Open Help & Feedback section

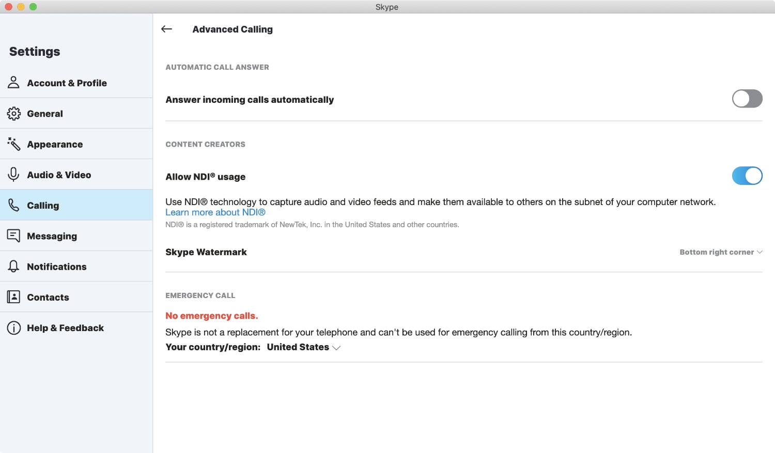[76, 327]
